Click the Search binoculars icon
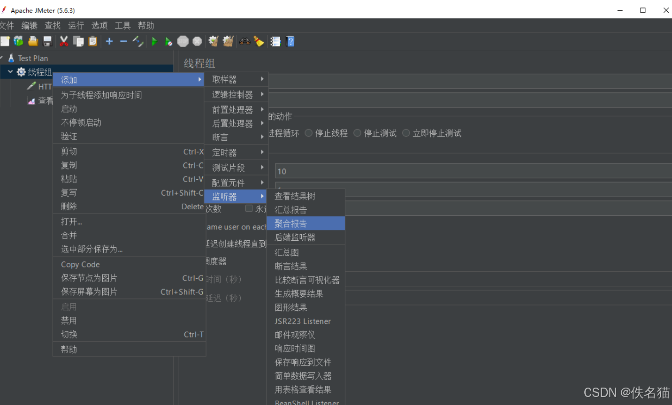Screen dimensions: 672x405 click(x=244, y=41)
